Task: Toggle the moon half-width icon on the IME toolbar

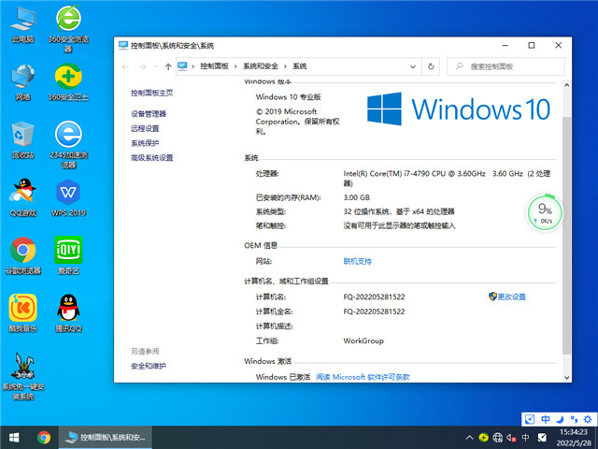Action: point(560,419)
